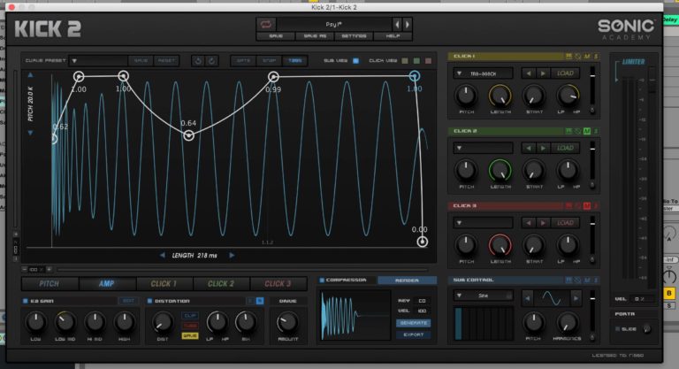Image resolution: width=679 pixels, height=369 pixels.
Task: Open the Curve Preset dropdown
Action: click(75, 60)
